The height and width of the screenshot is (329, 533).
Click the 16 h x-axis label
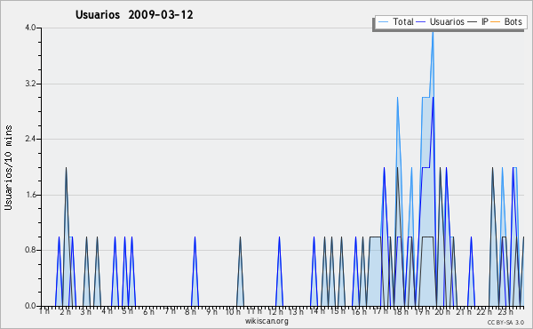pyautogui.click(x=359, y=311)
